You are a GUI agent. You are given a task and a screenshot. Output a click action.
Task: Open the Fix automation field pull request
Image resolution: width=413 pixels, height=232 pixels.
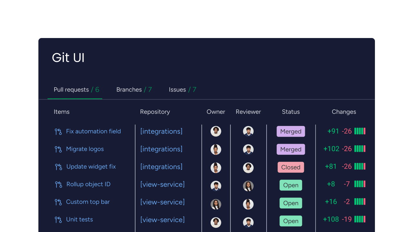(x=94, y=131)
